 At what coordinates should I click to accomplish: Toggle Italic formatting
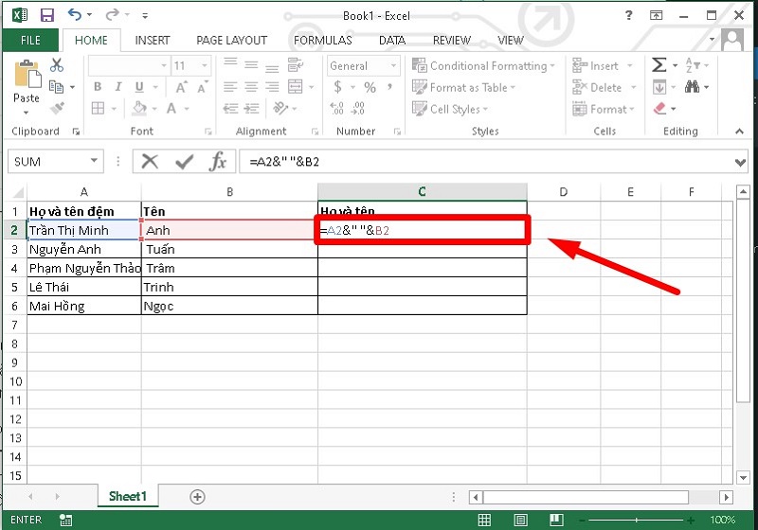tap(118, 87)
